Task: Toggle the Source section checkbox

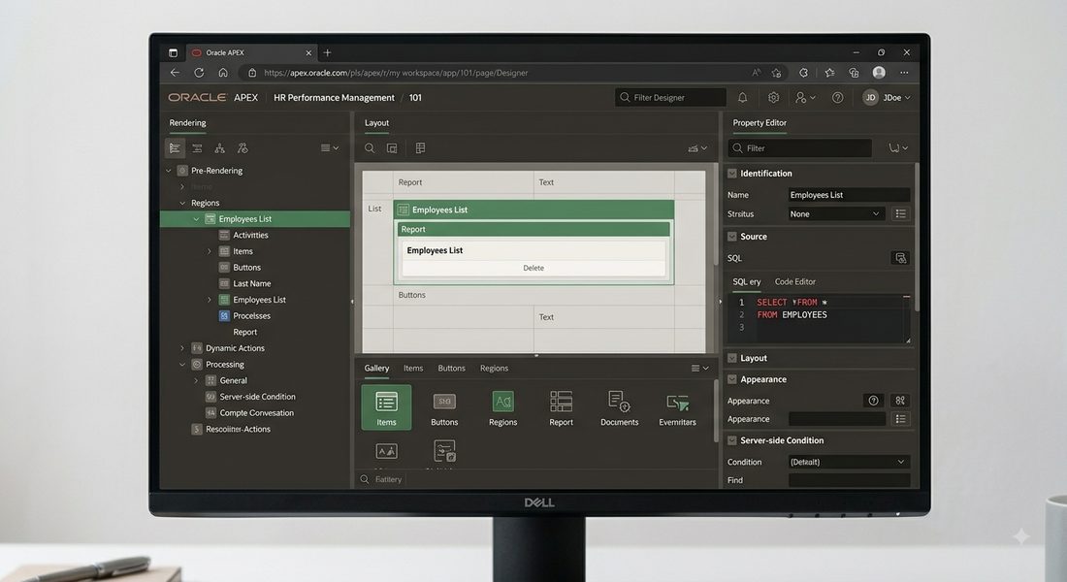Action: [732, 237]
